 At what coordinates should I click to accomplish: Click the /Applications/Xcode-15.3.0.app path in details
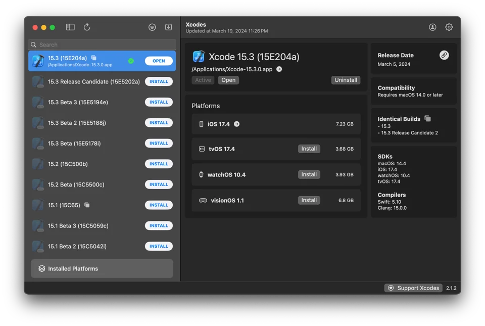232,69
